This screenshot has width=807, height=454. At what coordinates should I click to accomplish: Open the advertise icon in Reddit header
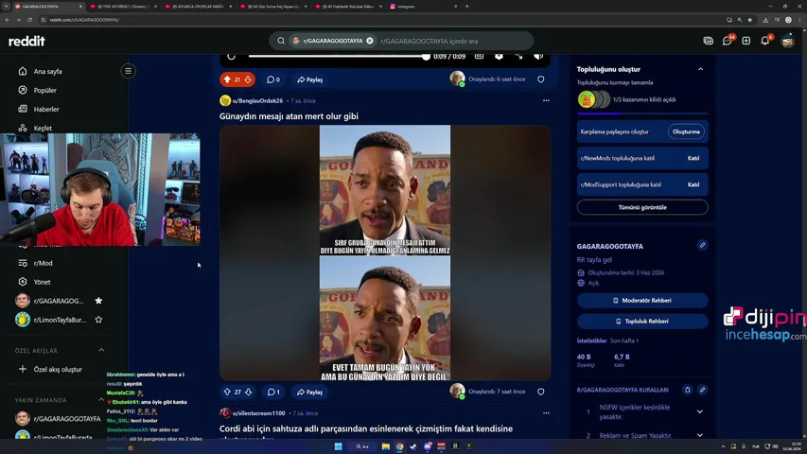(709, 41)
